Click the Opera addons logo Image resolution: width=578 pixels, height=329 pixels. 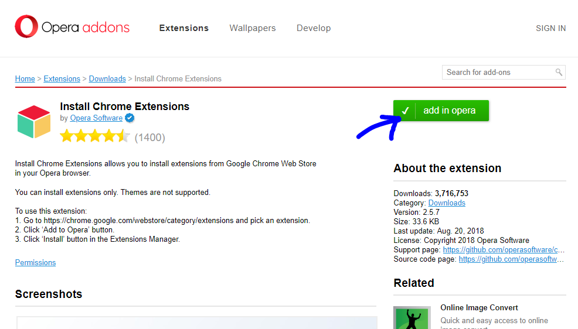coord(72,26)
